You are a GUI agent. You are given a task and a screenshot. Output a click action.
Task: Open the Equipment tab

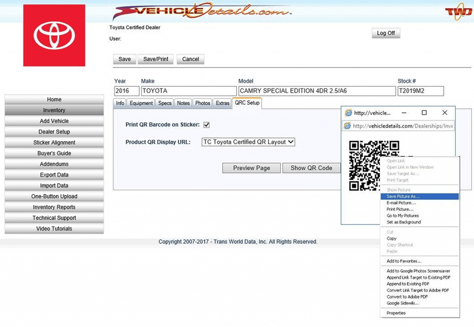coord(141,103)
